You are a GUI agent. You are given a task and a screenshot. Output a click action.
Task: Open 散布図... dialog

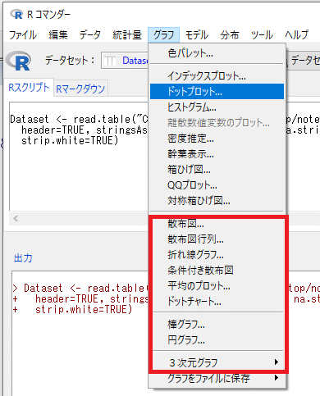coord(217,224)
